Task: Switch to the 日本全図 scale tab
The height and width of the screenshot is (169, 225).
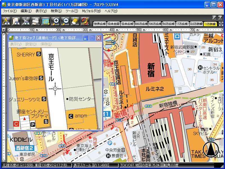Action: click(x=114, y=24)
